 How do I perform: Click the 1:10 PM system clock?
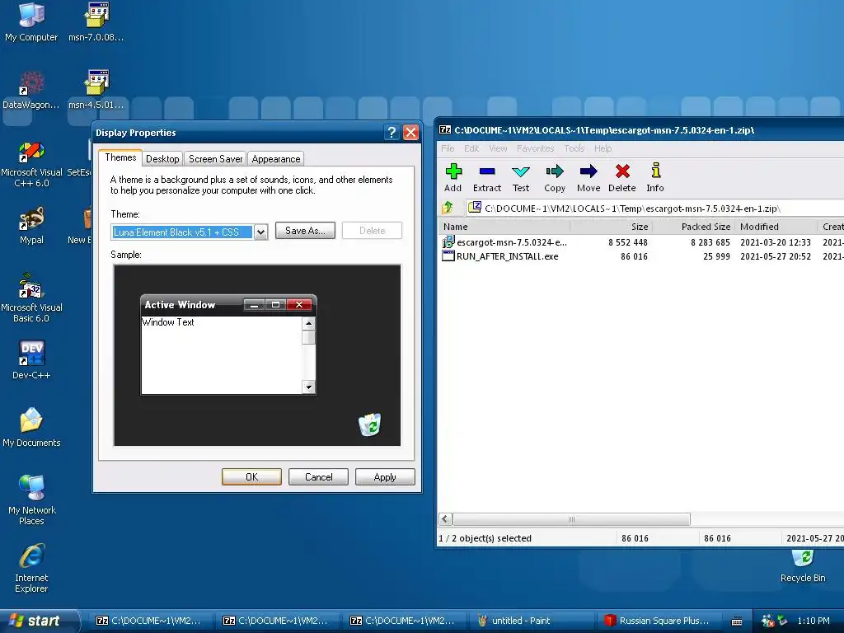(x=814, y=621)
